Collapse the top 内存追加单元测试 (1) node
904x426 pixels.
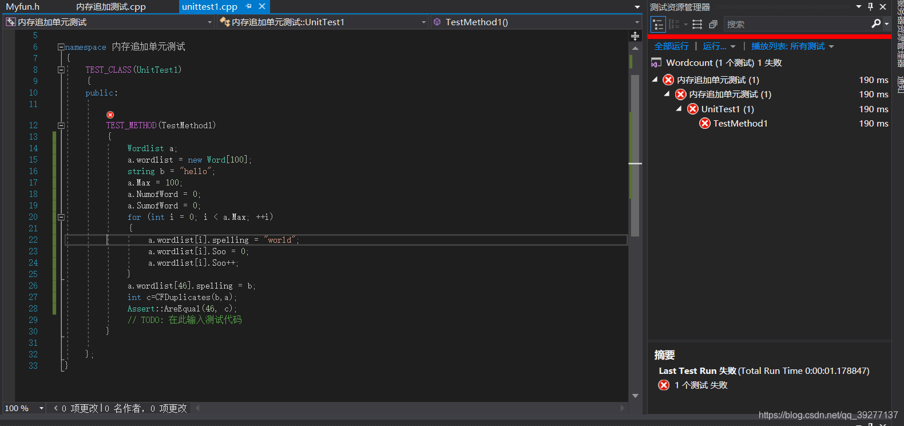pyautogui.click(x=655, y=80)
